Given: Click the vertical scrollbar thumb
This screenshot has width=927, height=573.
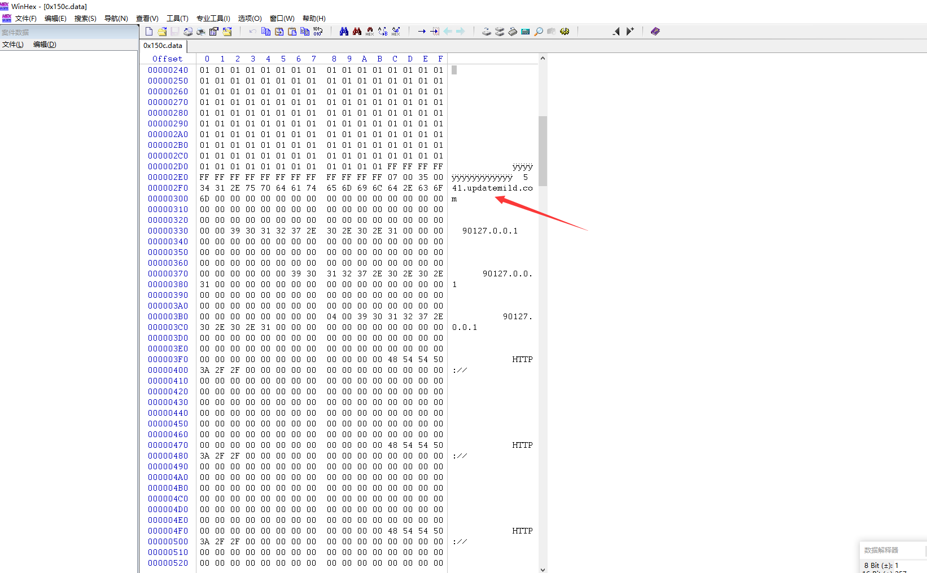Looking at the screenshot, I should coord(543,151).
